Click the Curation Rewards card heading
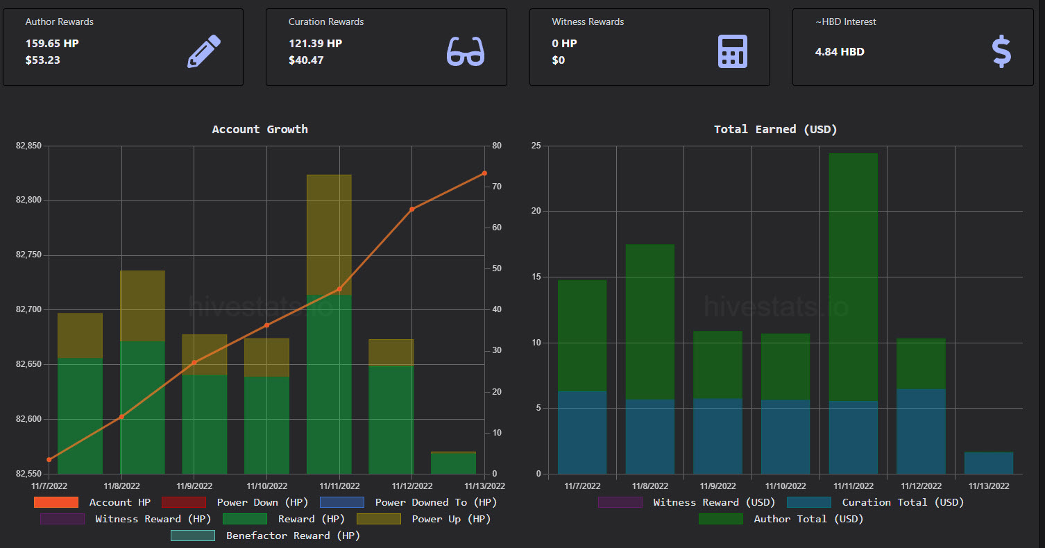 [x=326, y=22]
